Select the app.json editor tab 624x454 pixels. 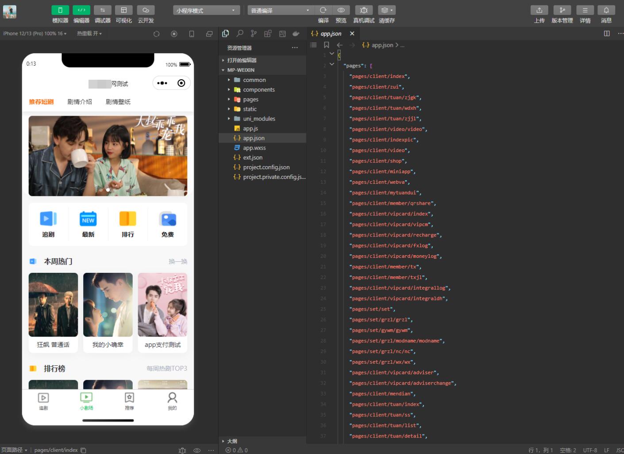pos(331,34)
